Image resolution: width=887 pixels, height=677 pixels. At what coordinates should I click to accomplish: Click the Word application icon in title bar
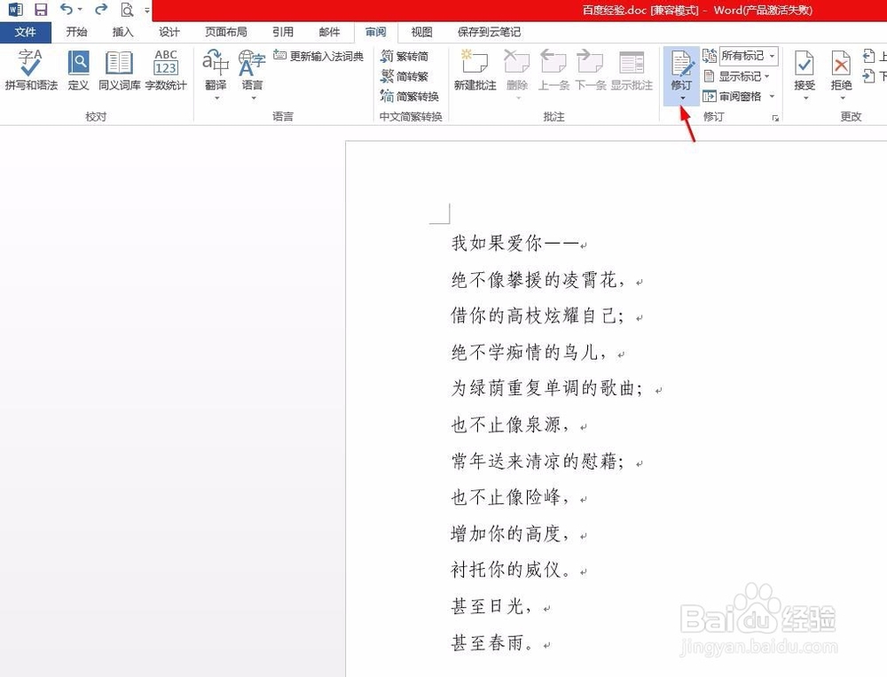(15, 10)
